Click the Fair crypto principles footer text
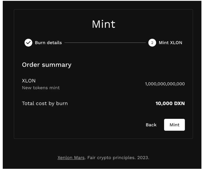This screenshot has width=205, height=171. (111, 158)
